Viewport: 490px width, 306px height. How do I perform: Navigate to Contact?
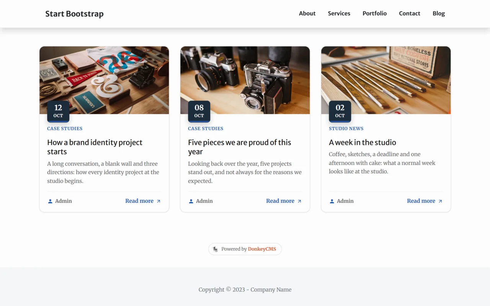pyautogui.click(x=409, y=13)
